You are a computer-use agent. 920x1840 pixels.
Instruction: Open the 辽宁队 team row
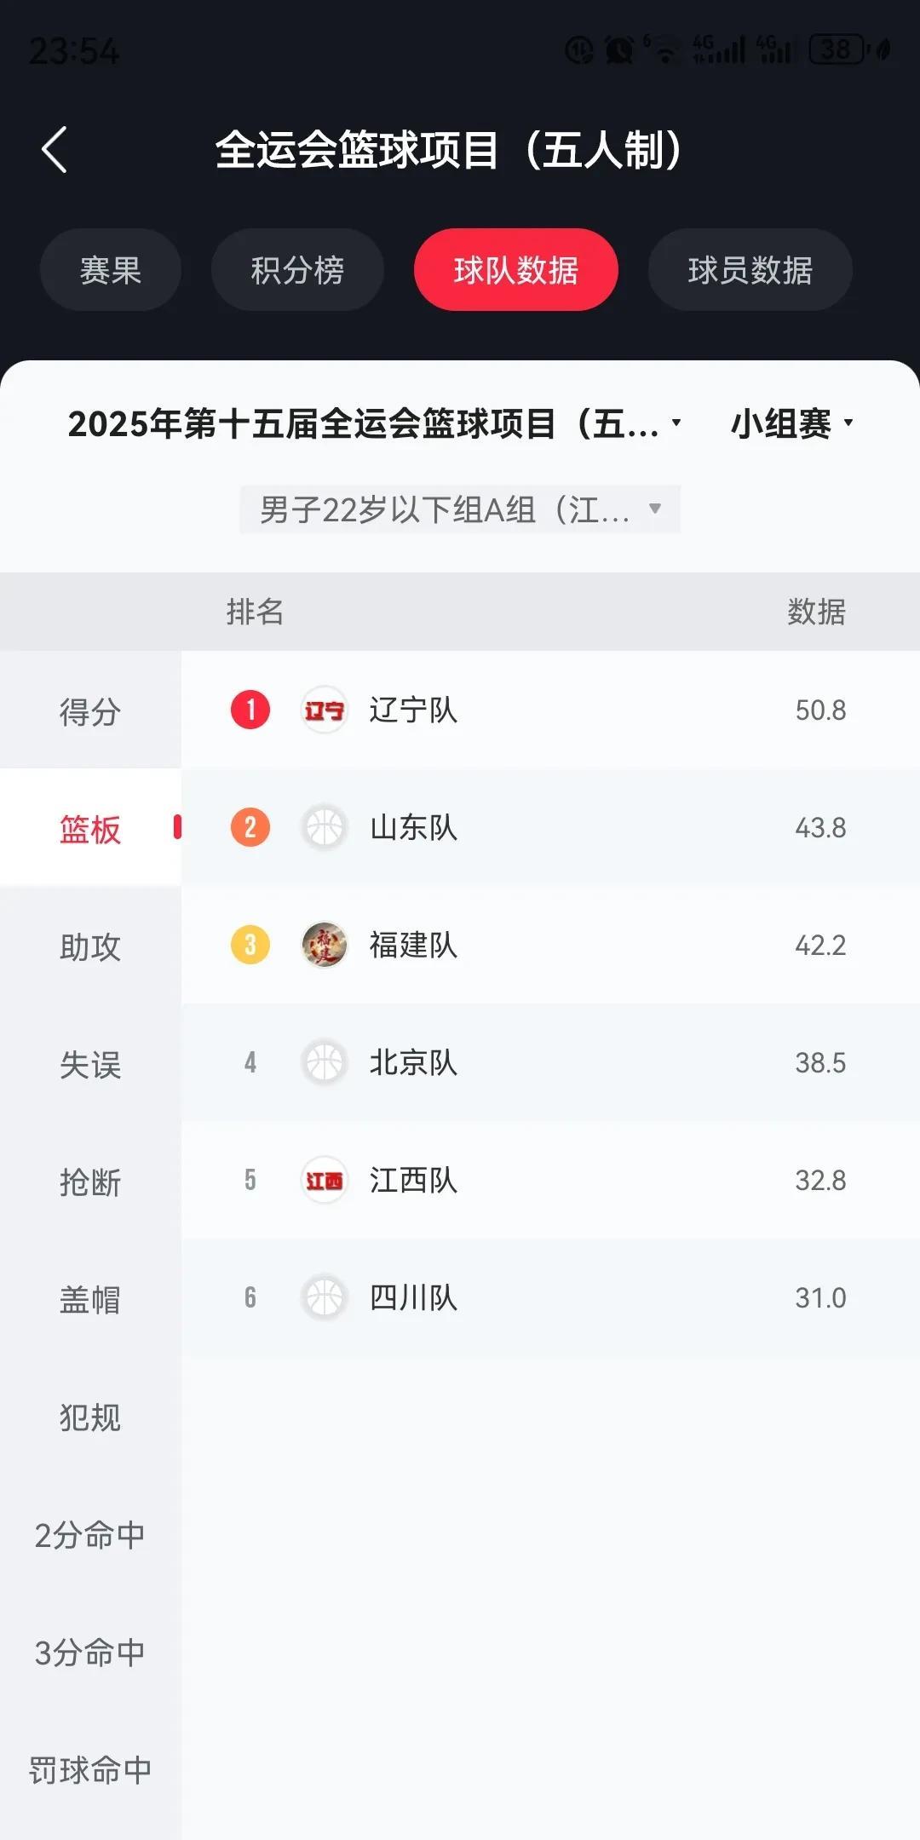pos(550,710)
